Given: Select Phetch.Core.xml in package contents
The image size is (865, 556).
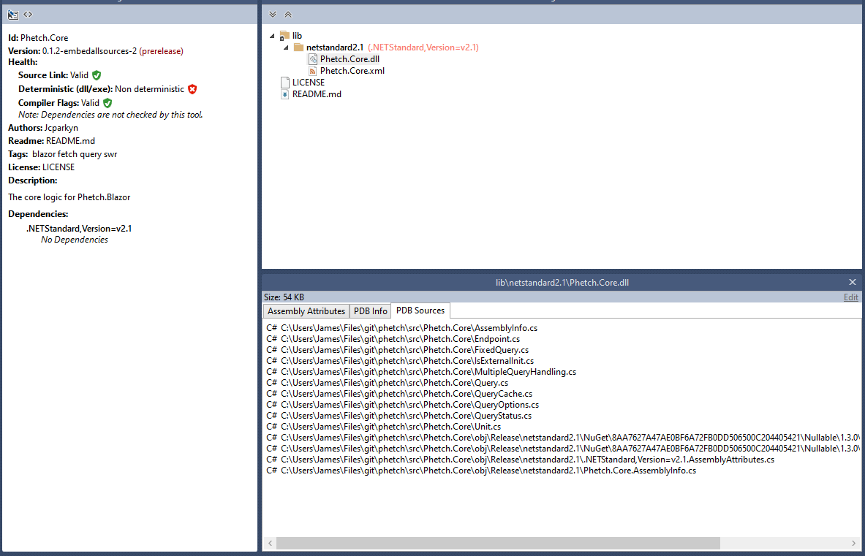Looking at the screenshot, I should tap(352, 71).
